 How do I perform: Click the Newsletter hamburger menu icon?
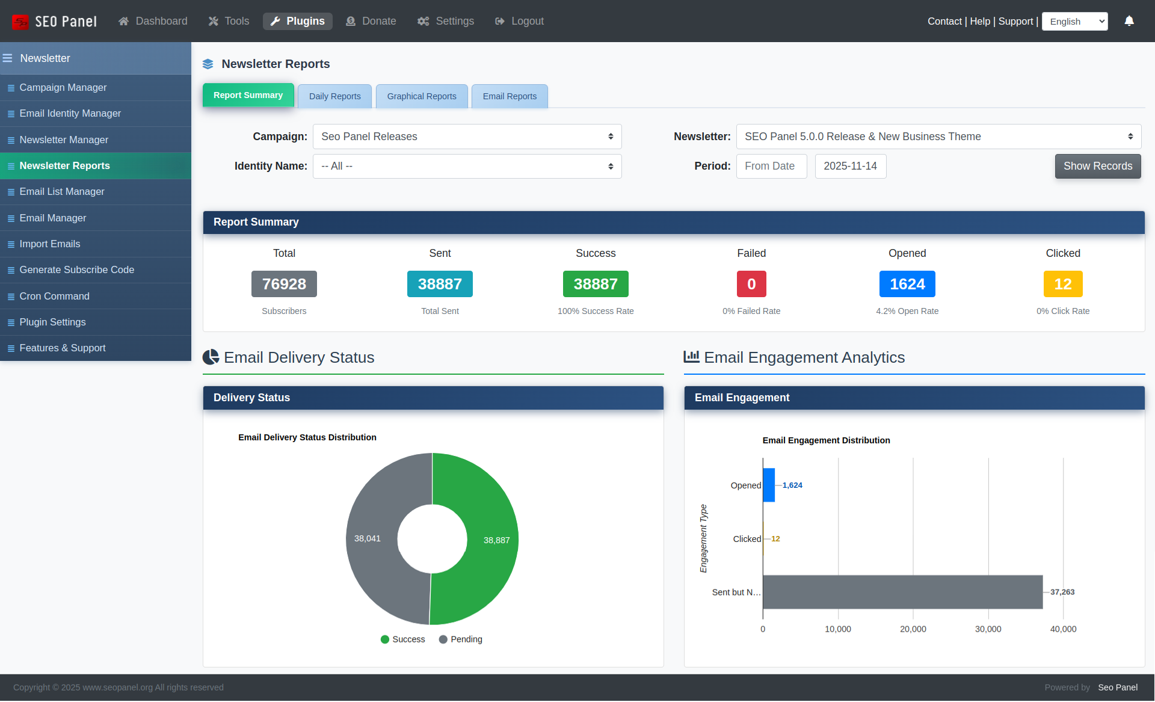[8, 58]
